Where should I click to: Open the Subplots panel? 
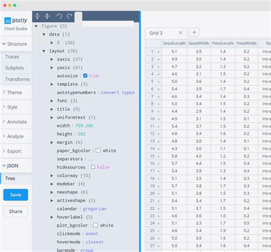click(x=16, y=68)
